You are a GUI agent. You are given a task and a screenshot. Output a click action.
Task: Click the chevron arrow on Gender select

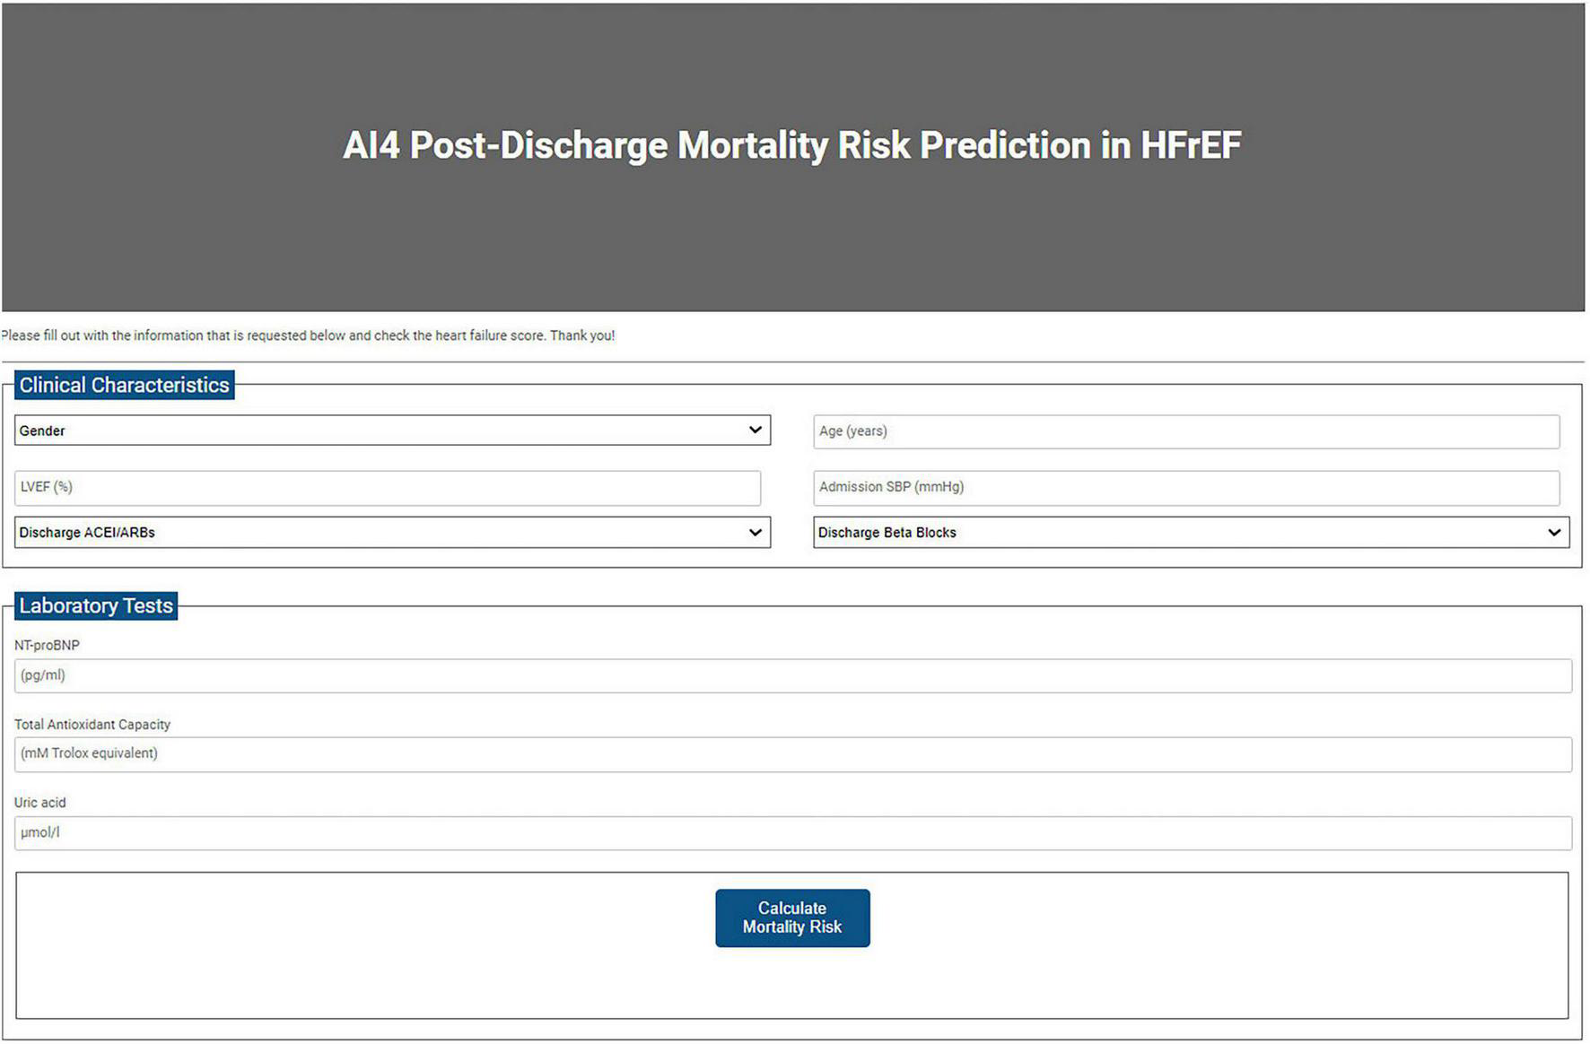point(755,431)
